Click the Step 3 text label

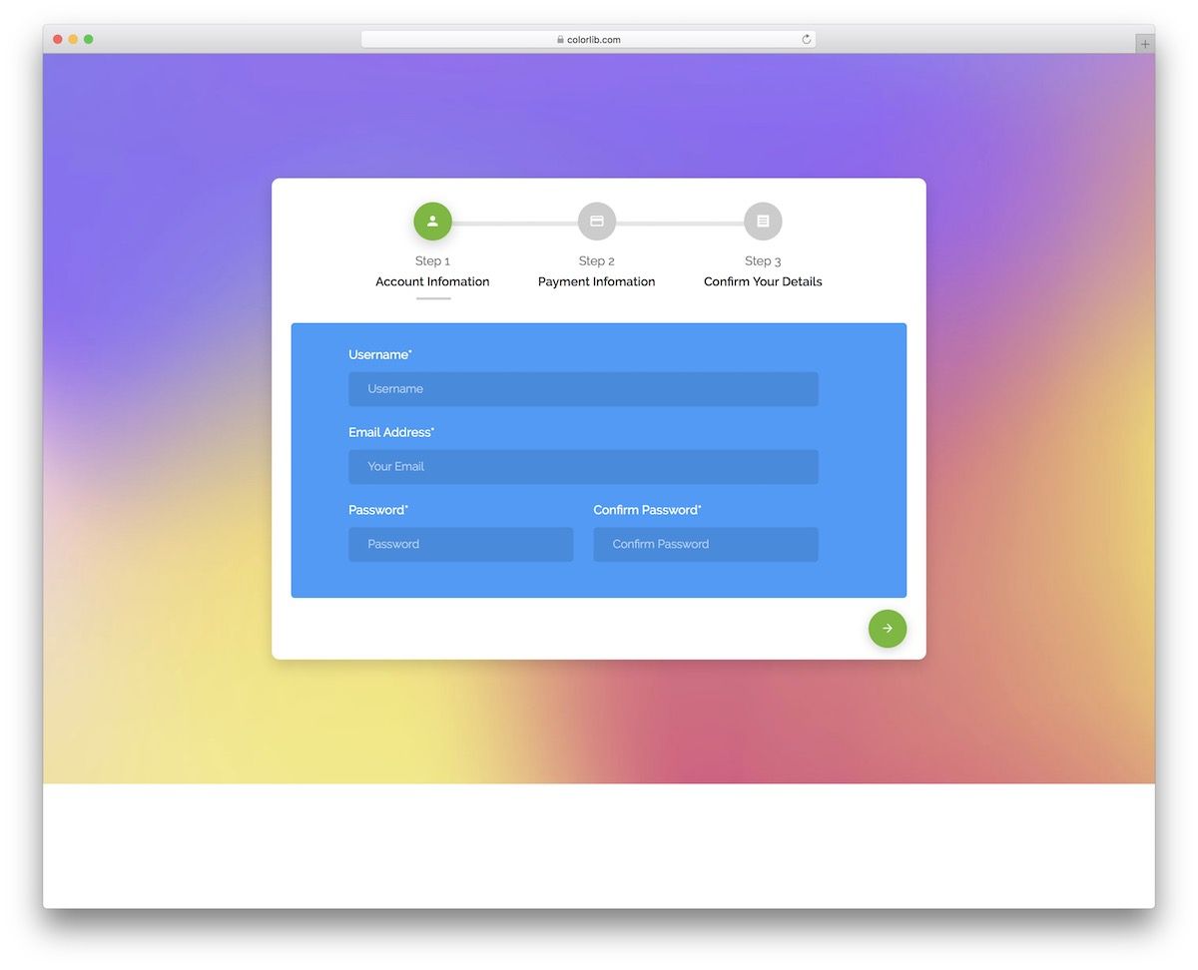[x=763, y=261]
